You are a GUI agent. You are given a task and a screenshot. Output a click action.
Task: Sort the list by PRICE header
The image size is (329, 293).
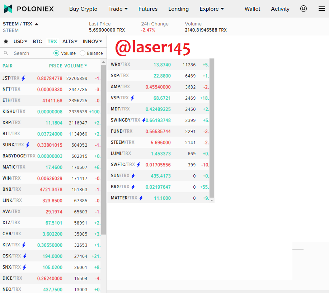click(x=56, y=66)
